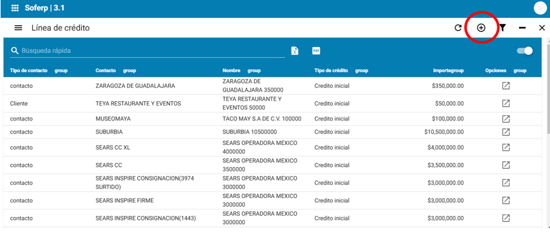Group by Opciones column
The image size is (550, 232).
pos(520,71)
